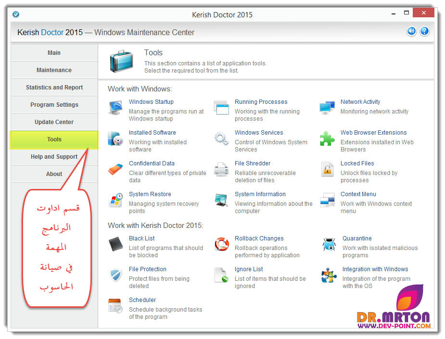The height and width of the screenshot is (339, 445).
Task: Click the blue question mark help icon
Action: (x=424, y=31)
